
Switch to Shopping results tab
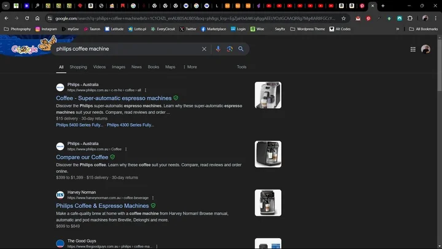coord(79,67)
